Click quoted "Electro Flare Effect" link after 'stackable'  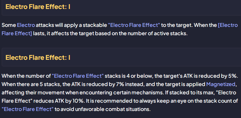pos(134,25)
